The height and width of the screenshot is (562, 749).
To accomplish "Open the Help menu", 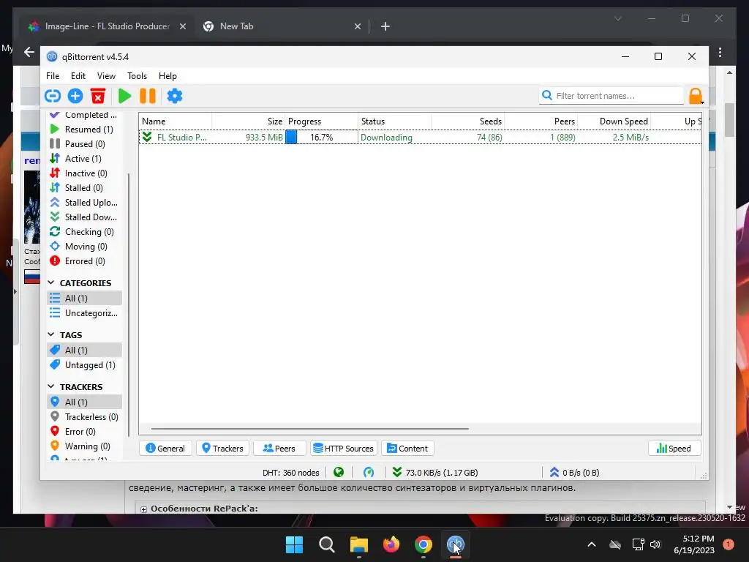I will pyautogui.click(x=168, y=76).
